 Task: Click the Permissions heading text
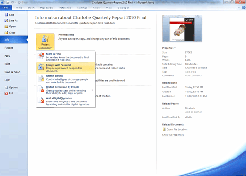point(66,35)
